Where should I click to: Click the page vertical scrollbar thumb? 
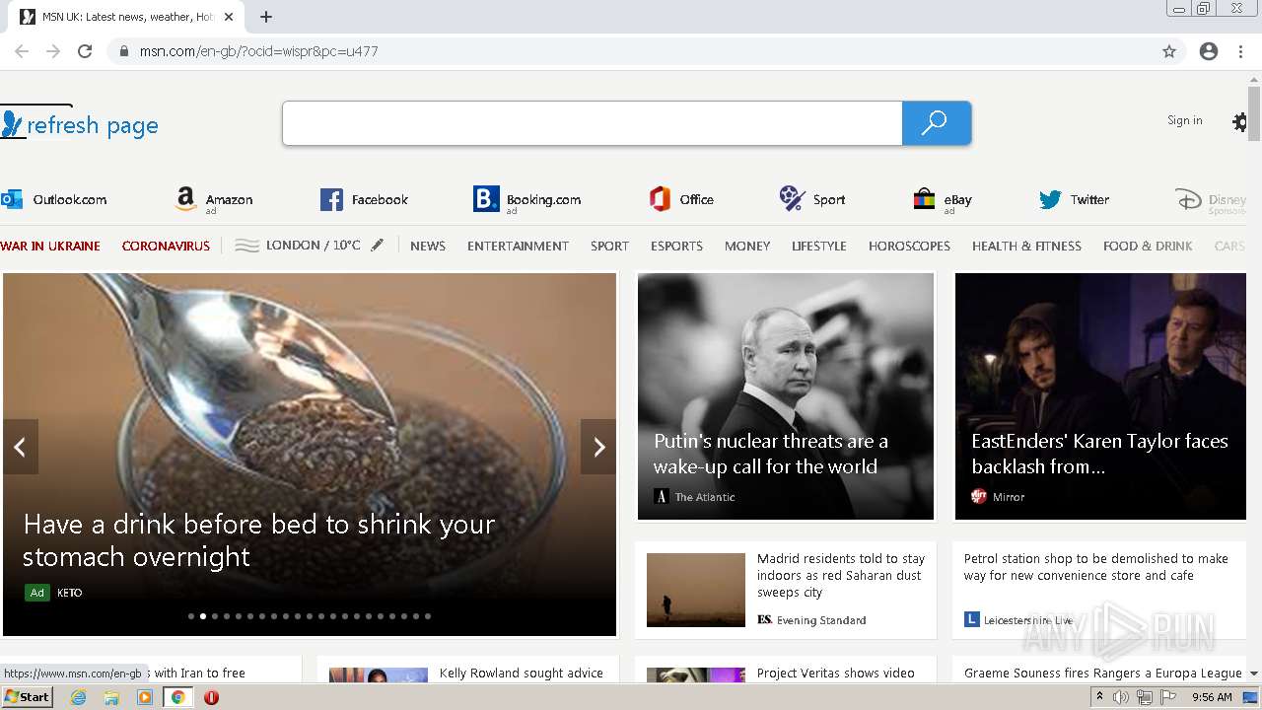pos(1254,113)
